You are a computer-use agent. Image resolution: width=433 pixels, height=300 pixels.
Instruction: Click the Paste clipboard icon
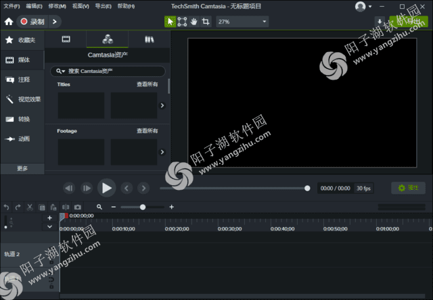click(x=53, y=207)
